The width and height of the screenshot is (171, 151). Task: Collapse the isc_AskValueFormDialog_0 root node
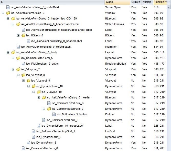coord(3,13)
